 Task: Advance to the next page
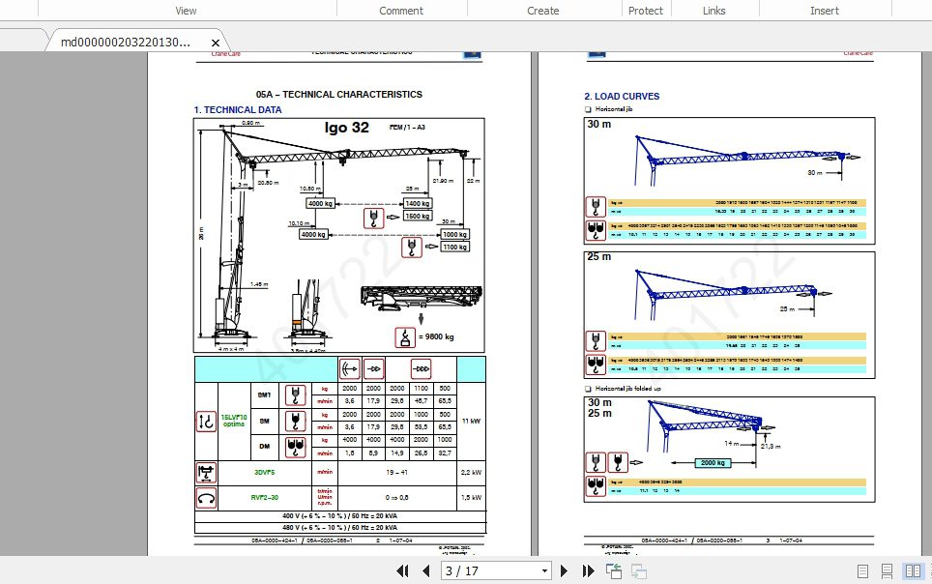point(566,570)
